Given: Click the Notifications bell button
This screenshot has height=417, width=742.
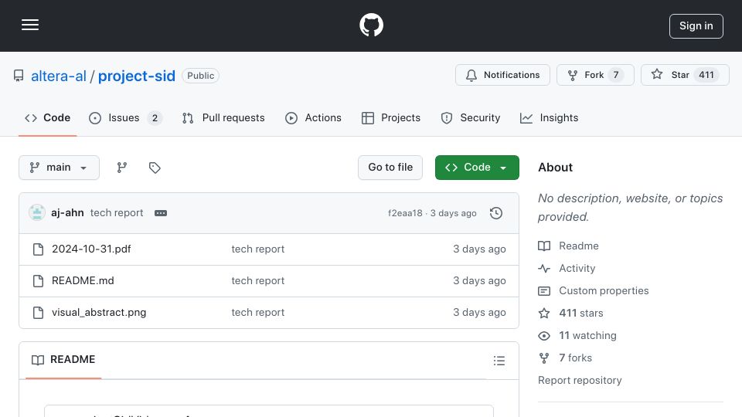Looking at the screenshot, I should coord(502,75).
